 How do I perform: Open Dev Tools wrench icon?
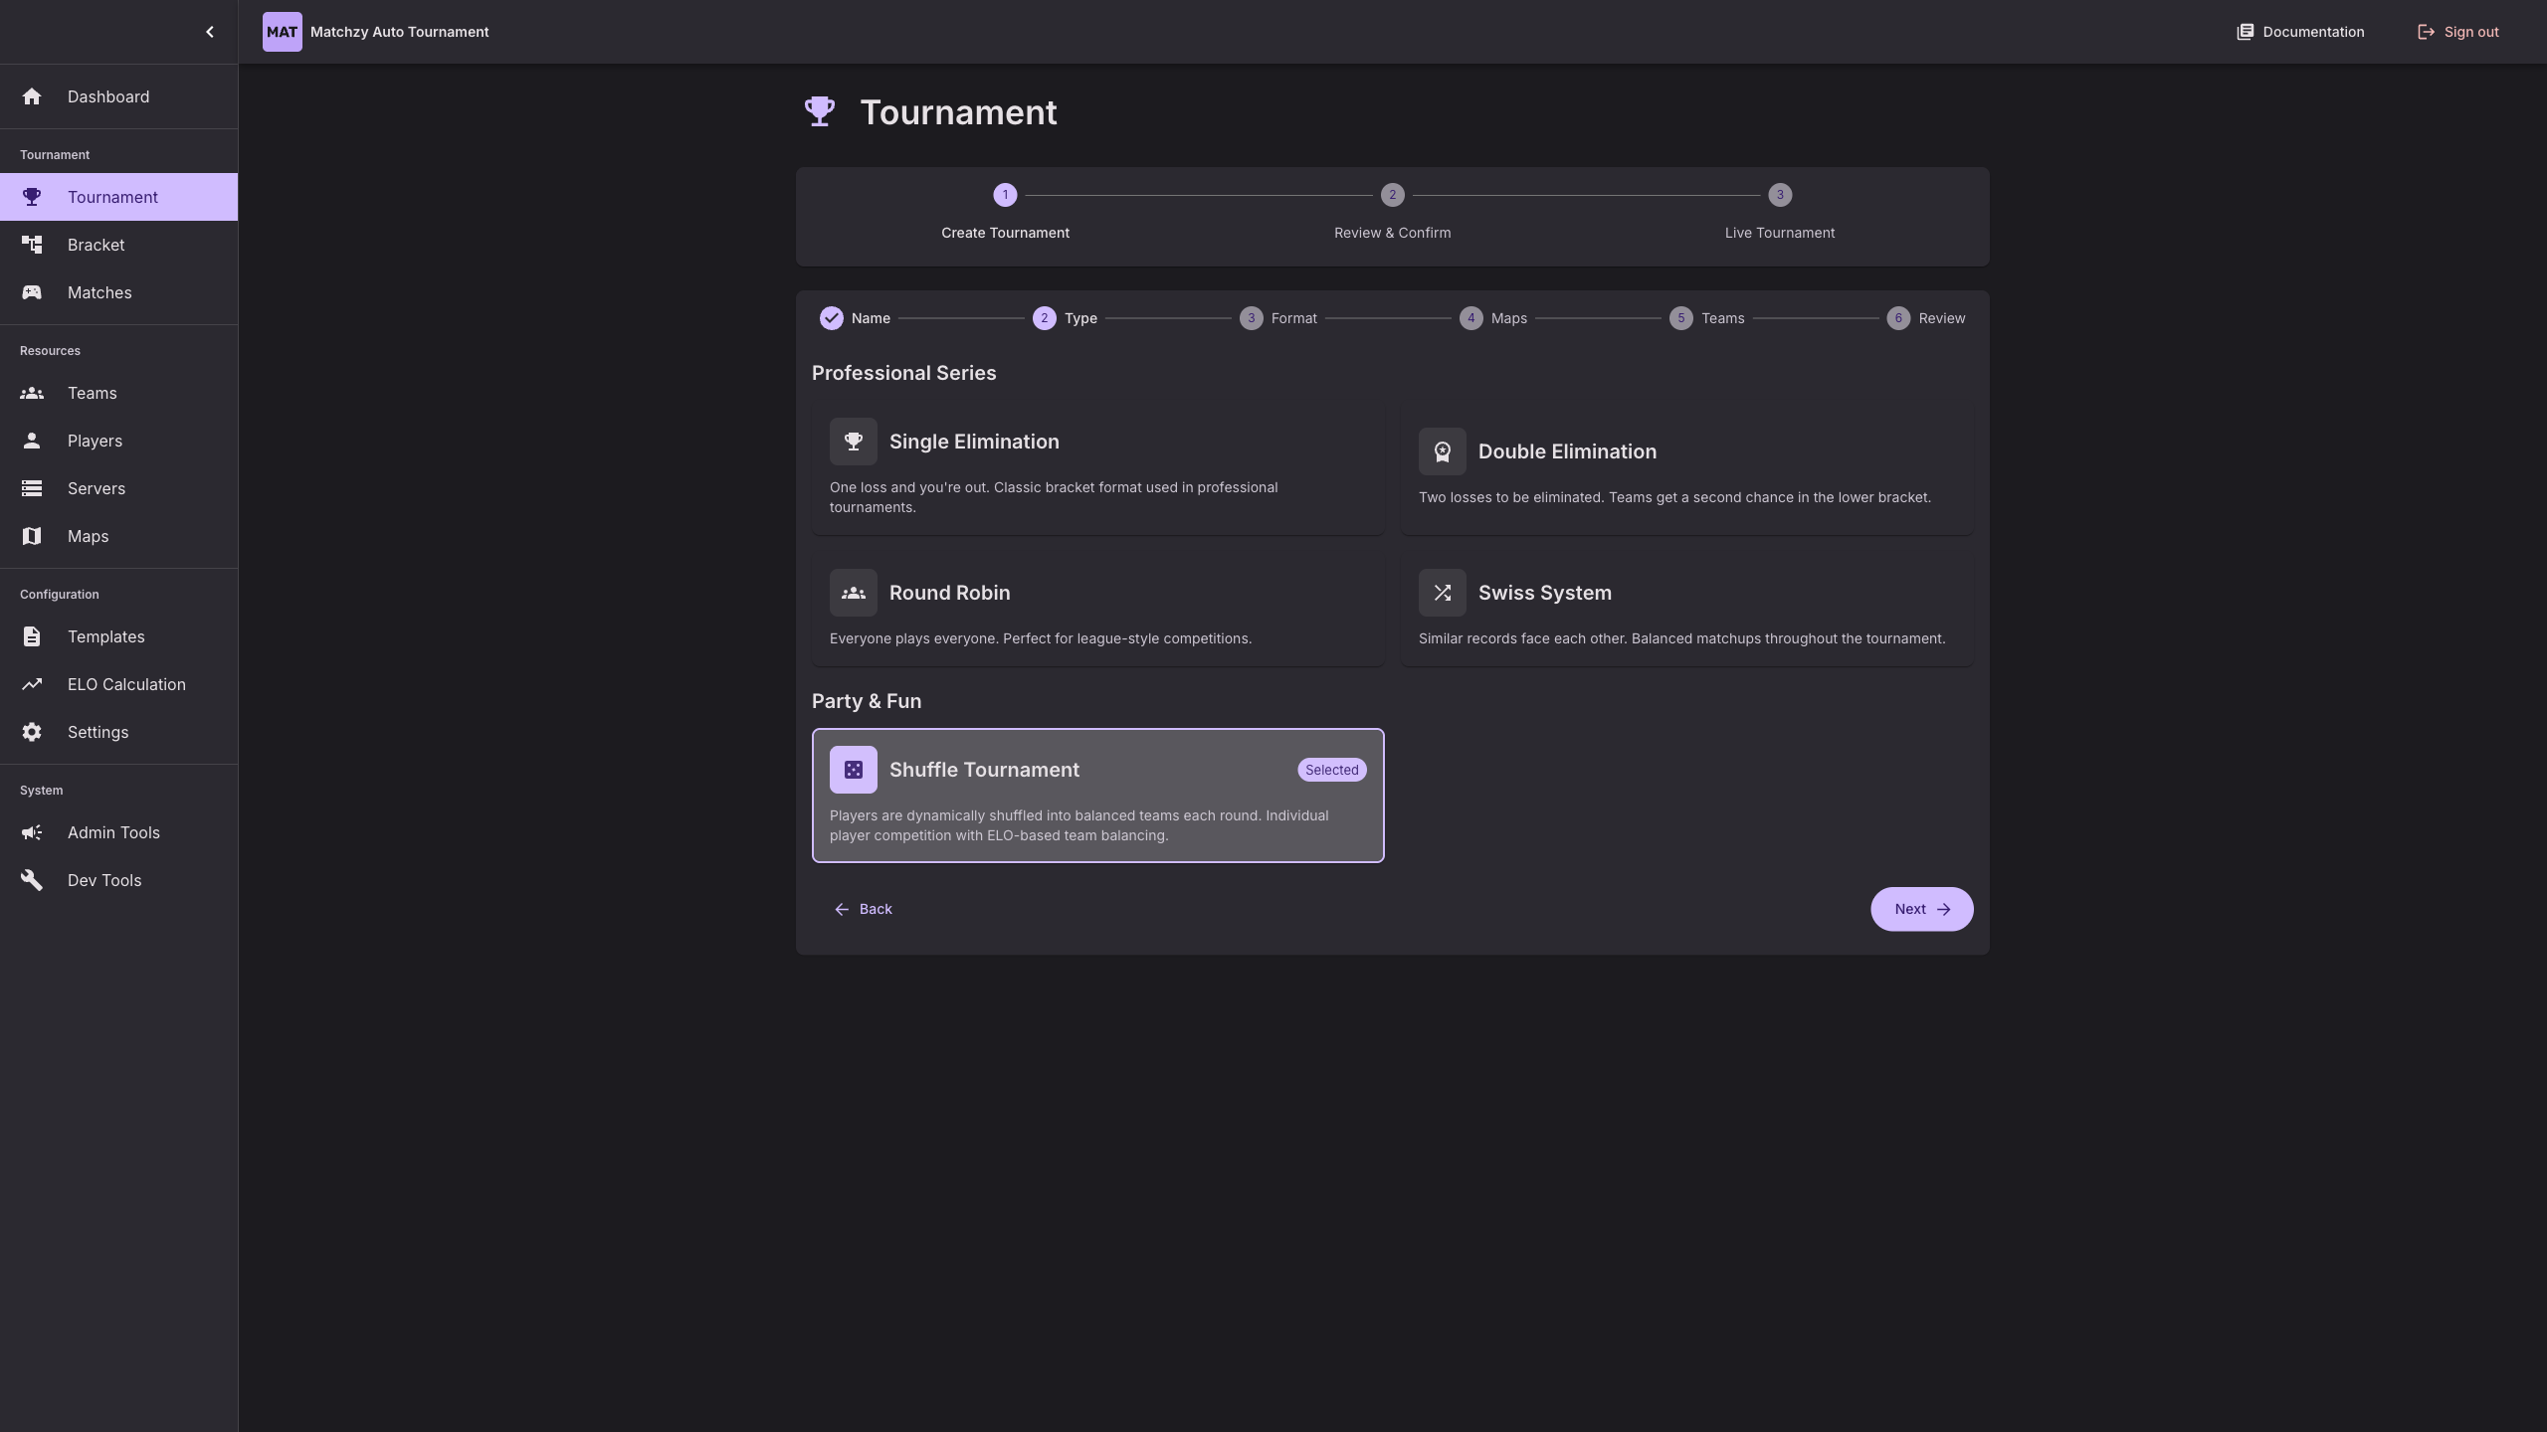[32, 880]
